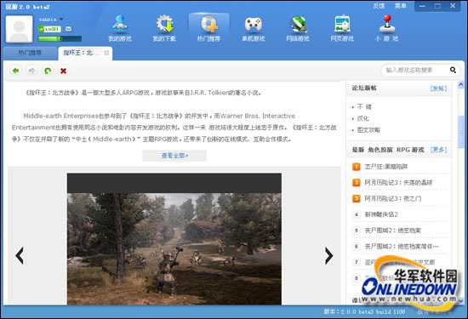Open the 菜单 menu

point(400,6)
